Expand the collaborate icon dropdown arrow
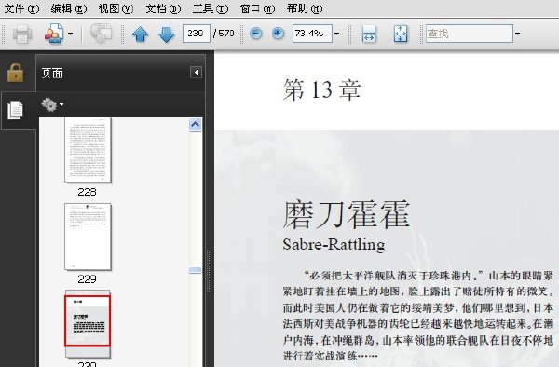 point(70,34)
